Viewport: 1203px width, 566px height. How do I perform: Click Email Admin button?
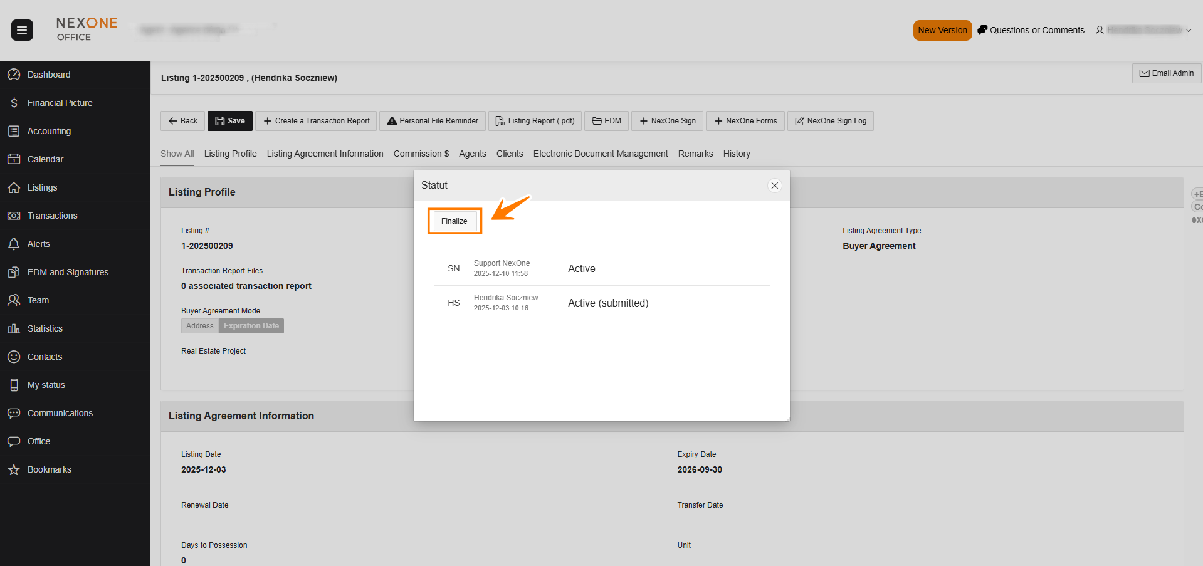[1166, 73]
